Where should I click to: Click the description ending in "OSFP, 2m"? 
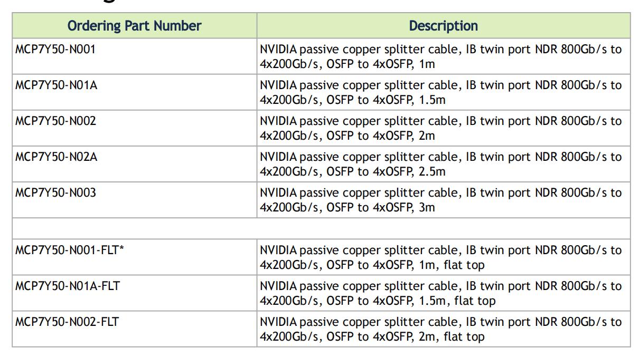(440, 129)
